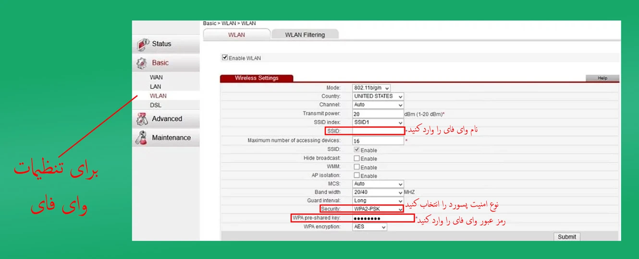Click the Advanced toolbox icon

(142, 119)
